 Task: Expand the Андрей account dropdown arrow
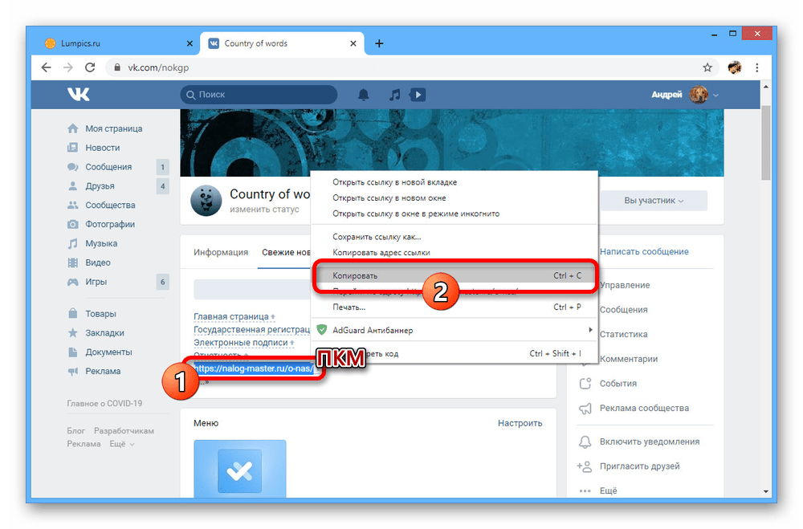coord(716,96)
